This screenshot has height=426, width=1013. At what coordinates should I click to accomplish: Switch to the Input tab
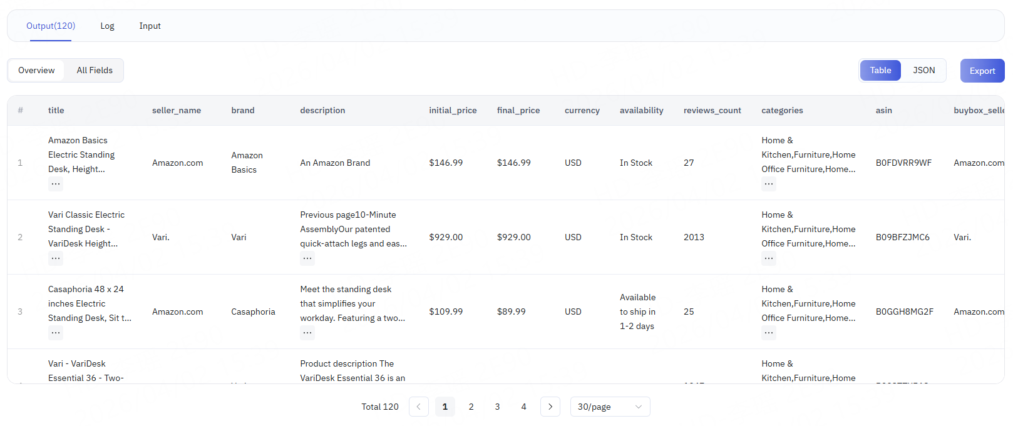150,26
